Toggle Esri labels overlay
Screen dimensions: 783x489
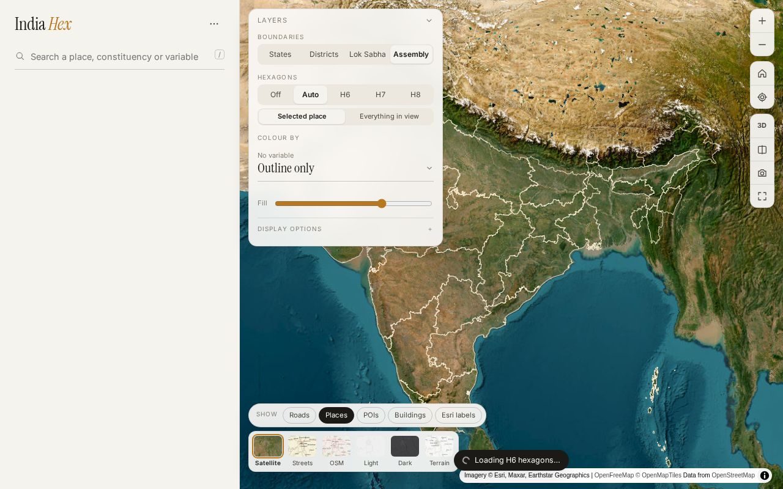coord(458,415)
